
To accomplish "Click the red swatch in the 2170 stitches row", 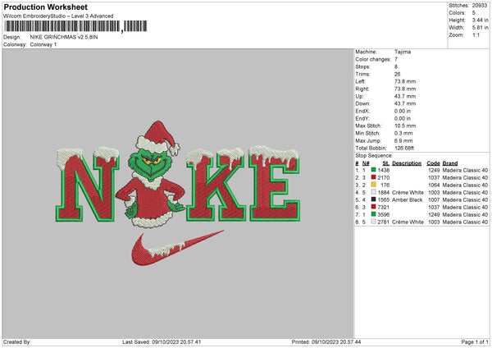I will 373,177.
